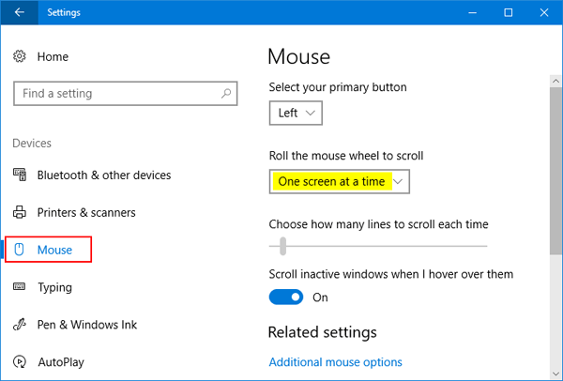Screen dimensions: 563x381
Task: Open the primary button dropdown
Action: pyautogui.click(x=296, y=114)
